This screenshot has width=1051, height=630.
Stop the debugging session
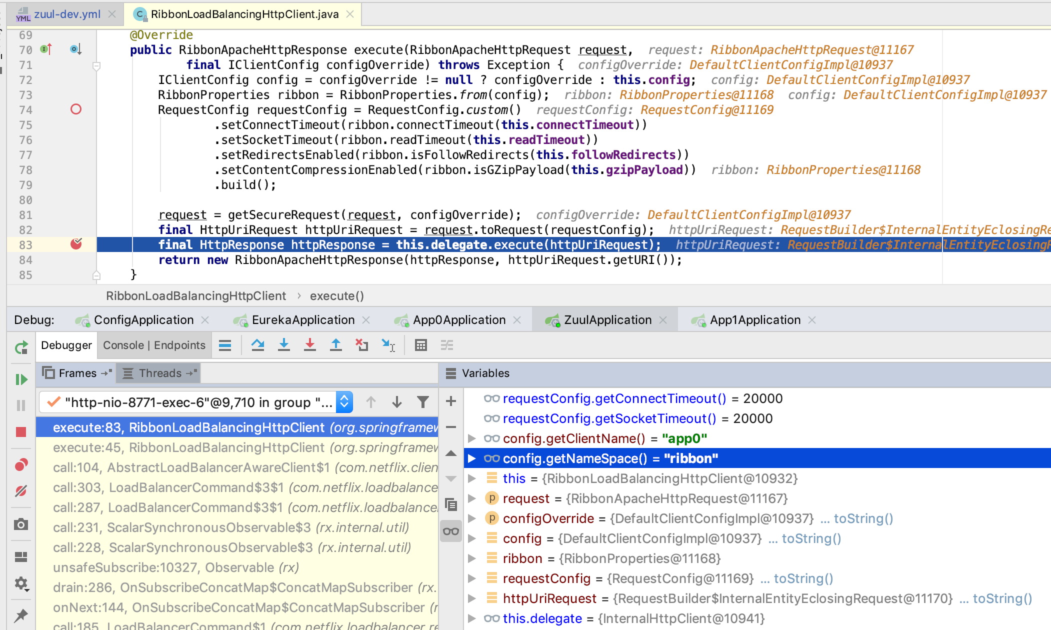[21, 432]
